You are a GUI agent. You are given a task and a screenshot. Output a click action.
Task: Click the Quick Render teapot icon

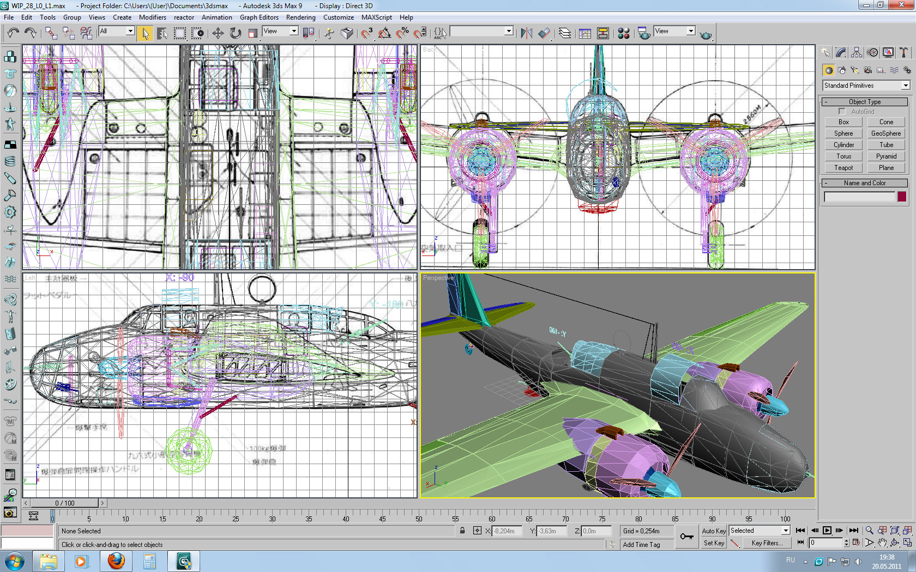pos(706,35)
